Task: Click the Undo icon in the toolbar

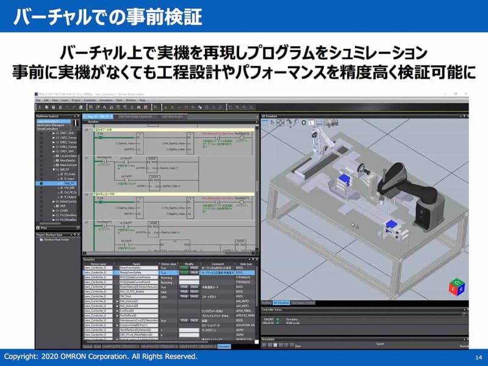Action: point(67,106)
